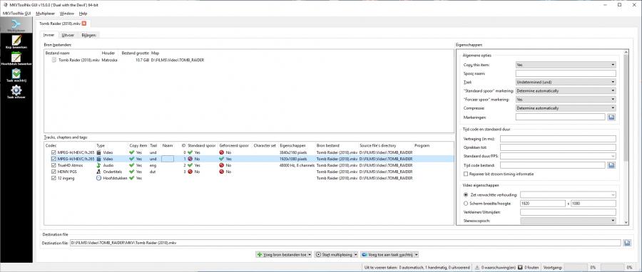The image size is (642, 272).
Task: Uncheck the HDMV PGS subtitle track
Action: pyautogui.click(x=53, y=172)
